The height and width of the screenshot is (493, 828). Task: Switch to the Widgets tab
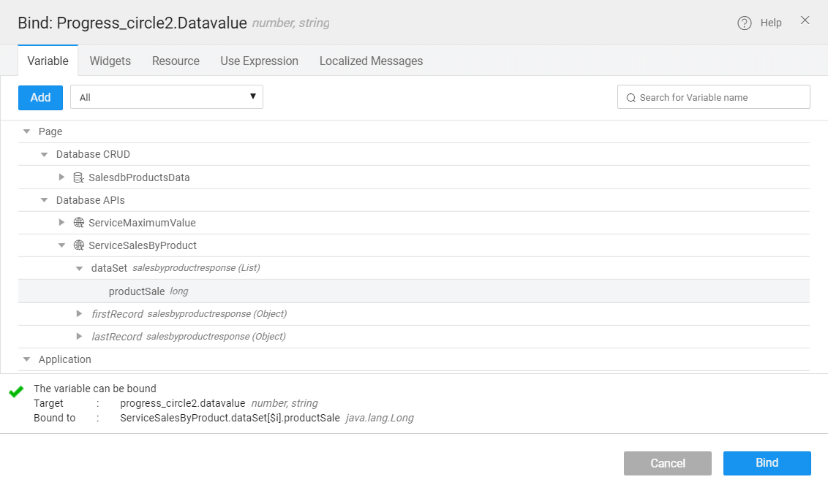pos(110,61)
